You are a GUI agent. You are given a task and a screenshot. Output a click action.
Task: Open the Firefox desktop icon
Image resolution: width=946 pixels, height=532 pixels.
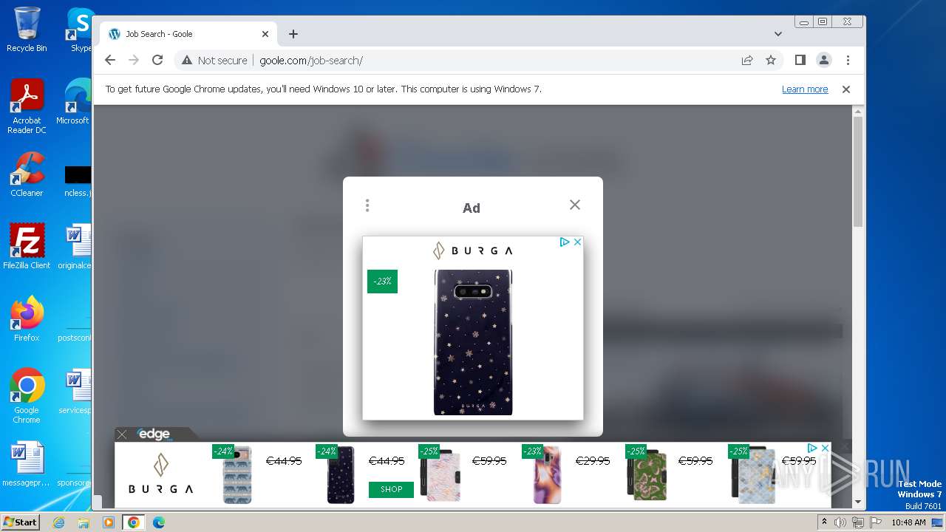tap(27, 319)
